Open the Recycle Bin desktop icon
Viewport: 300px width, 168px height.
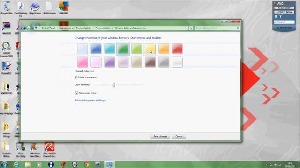(x=7, y=7)
